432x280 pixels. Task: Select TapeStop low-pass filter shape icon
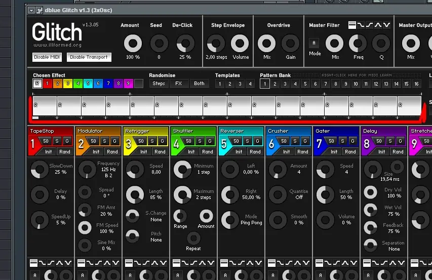tap(42, 263)
